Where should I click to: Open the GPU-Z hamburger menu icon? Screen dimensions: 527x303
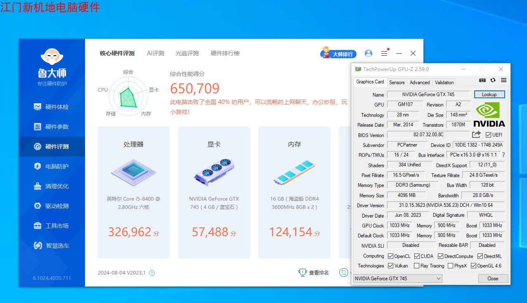click(x=503, y=80)
